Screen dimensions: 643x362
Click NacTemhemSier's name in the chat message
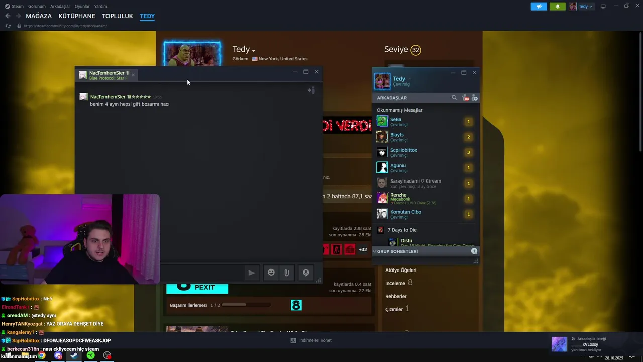point(108,97)
